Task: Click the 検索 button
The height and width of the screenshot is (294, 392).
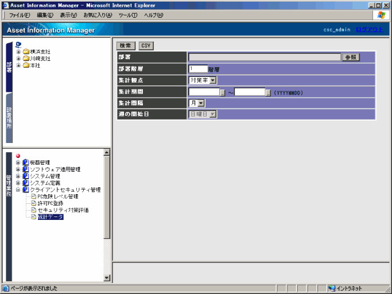Action: [x=126, y=45]
